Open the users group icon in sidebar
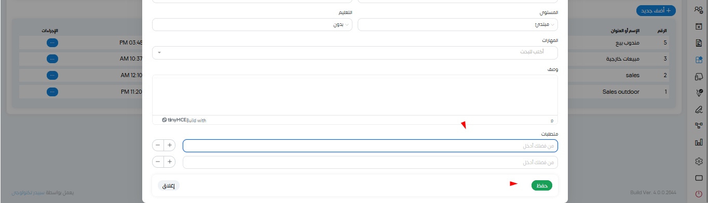The height and width of the screenshot is (203, 708). click(x=699, y=9)
